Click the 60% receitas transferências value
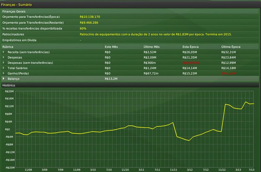The width and height of the screenshot is (261, 172). tap(83, 28)
